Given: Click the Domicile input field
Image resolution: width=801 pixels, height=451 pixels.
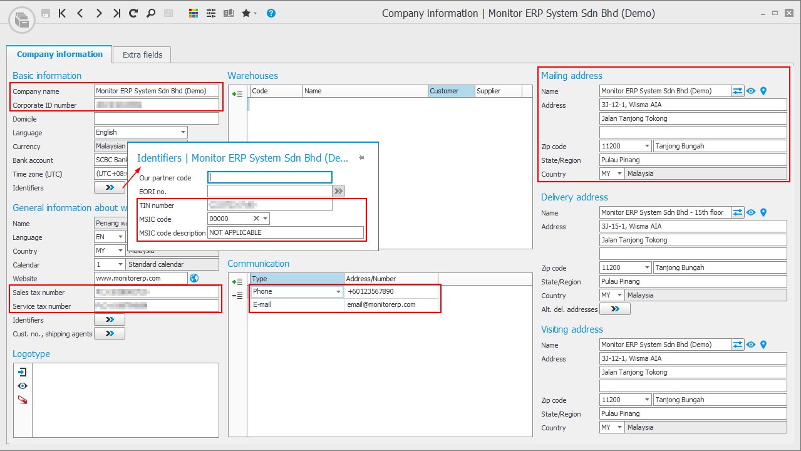Looking at the screenshot, I should 157,119.
